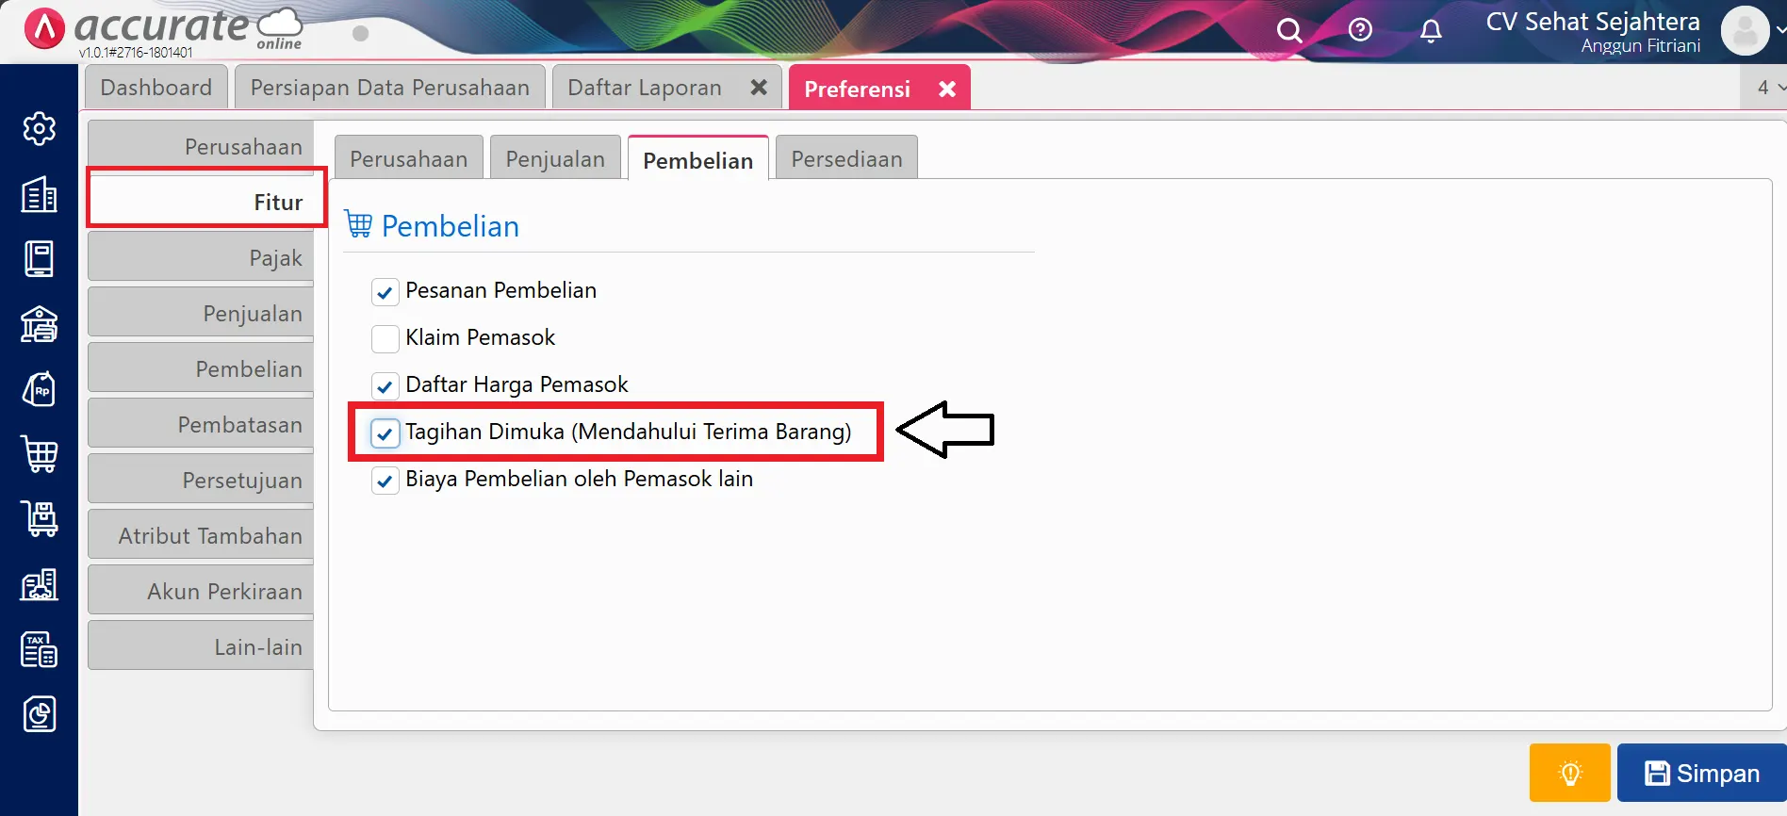Click the Accurate Online logo
The width and height of the screenshot is (1787, 816).
[162, 29]
